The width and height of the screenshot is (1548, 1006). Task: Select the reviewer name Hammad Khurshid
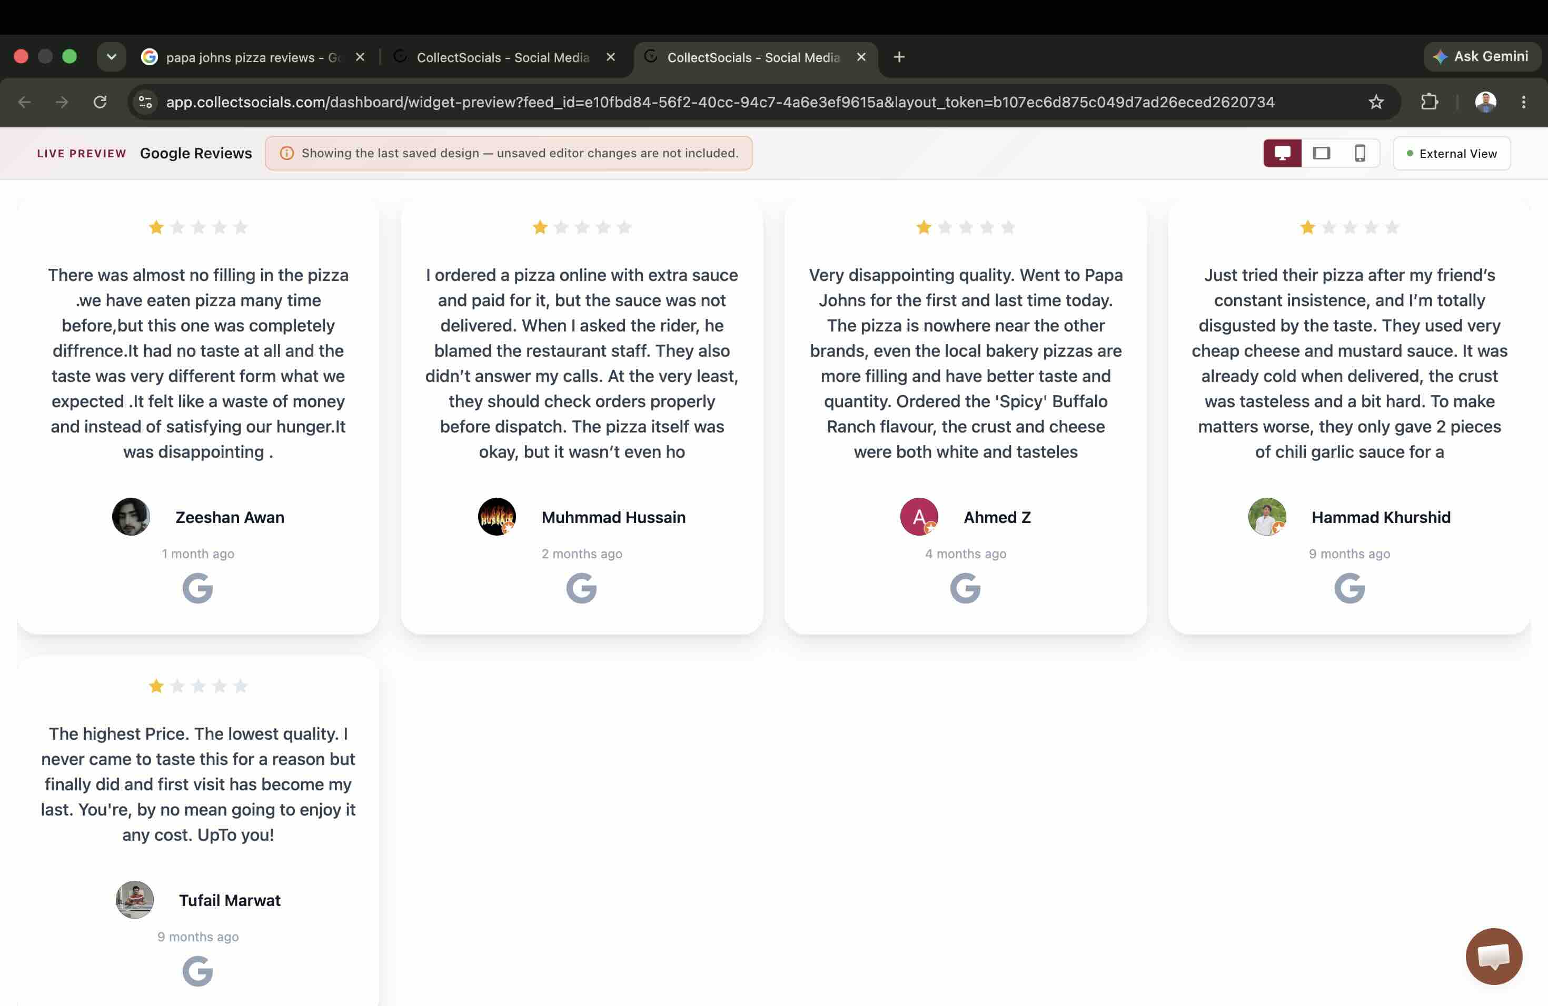[x=1381, y=517]
